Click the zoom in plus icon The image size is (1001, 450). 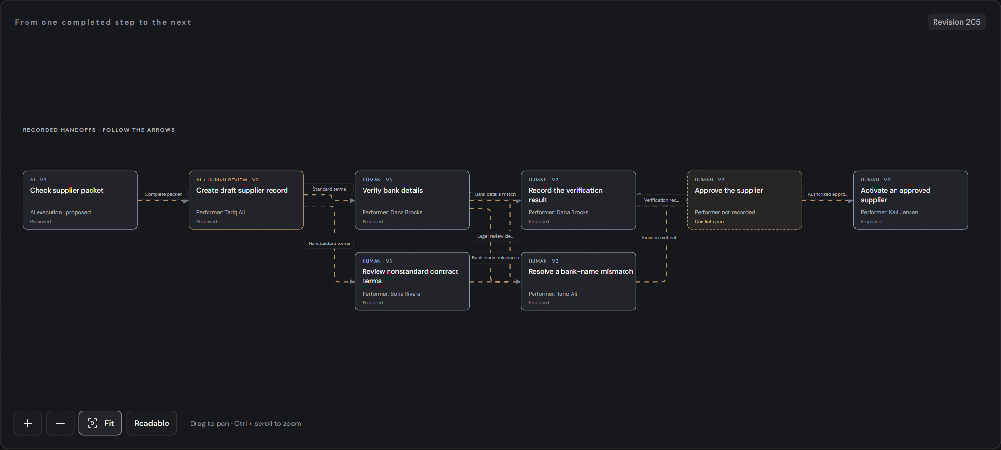(x=28, y=423)
